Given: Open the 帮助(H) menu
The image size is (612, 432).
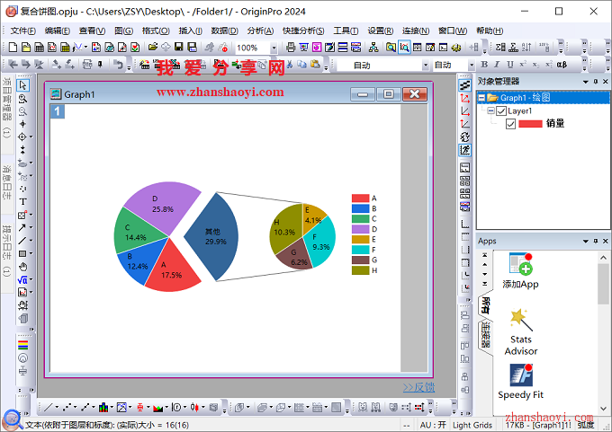Looking at the screenshot, I should click(490, 31).
